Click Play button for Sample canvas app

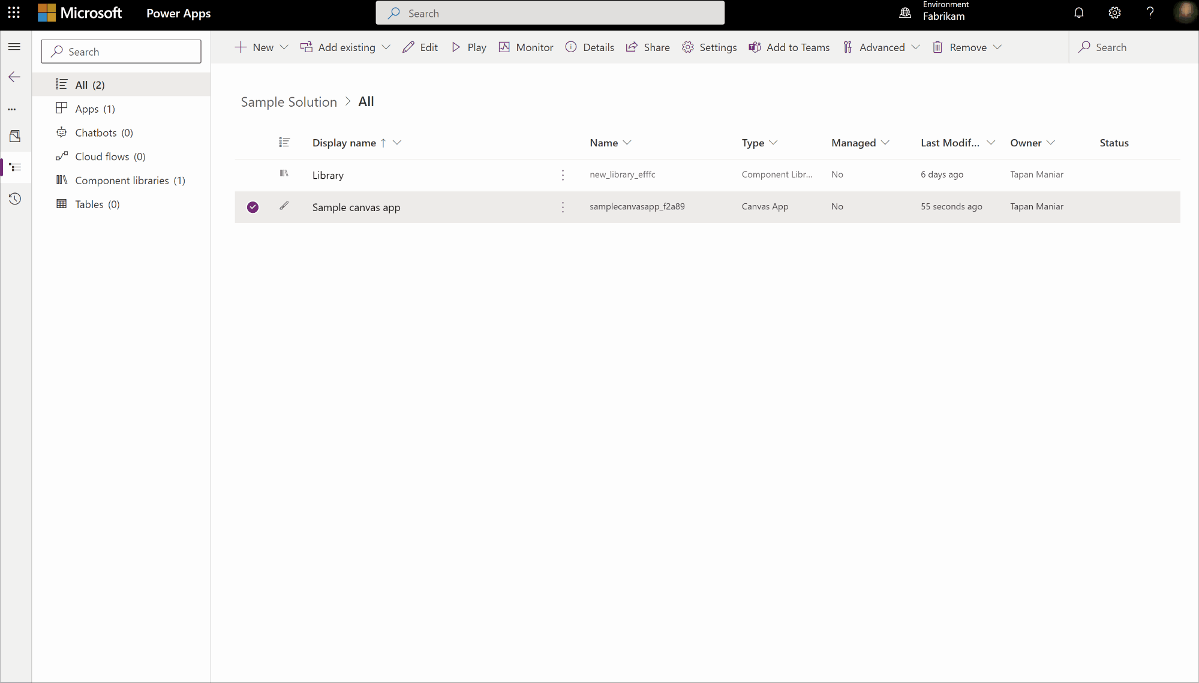pos(468,47)
